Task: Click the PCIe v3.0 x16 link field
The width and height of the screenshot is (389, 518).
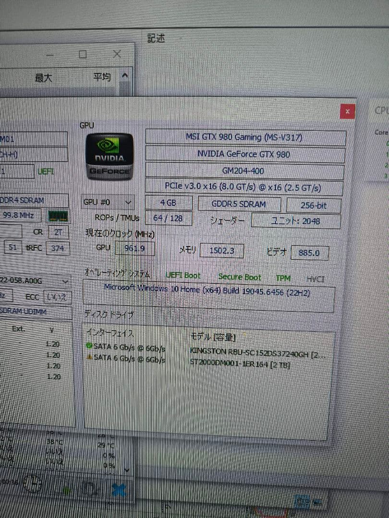Action: [244, 187]
